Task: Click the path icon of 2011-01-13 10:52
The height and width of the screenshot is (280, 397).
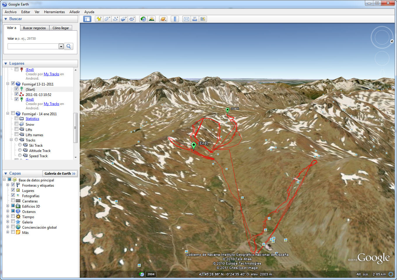Action: [x=22, y=94]
